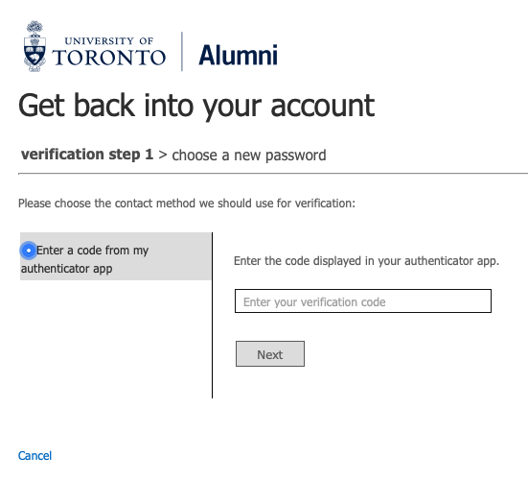
Task: Click the 'verification step 1' step label
Action: 87,155
